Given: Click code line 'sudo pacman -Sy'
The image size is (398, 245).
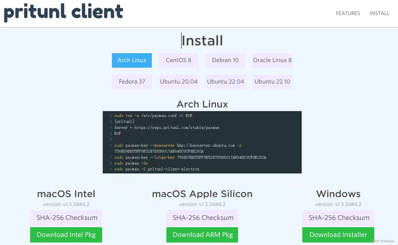Looking at the screenshot, I should [131, 163].
